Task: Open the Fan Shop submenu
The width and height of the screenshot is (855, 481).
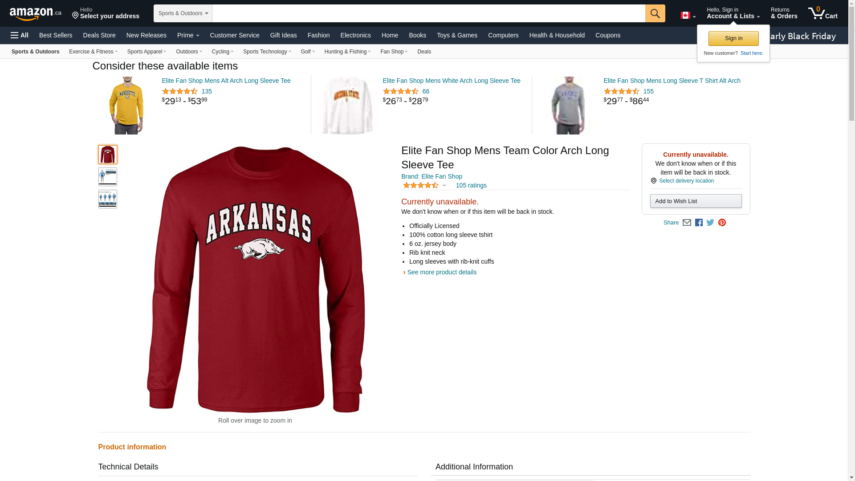Action: pos(394,52)
